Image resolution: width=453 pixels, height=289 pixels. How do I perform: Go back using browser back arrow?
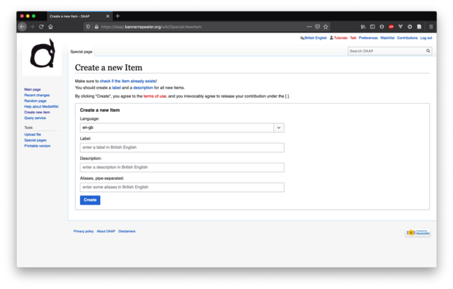tap(22, 26)
